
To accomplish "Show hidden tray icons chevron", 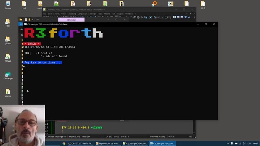I will (228, 143).
